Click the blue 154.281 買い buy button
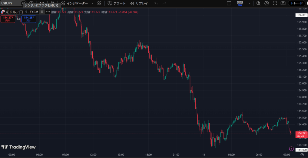The image size is (308, 158). tap(29, 19)
